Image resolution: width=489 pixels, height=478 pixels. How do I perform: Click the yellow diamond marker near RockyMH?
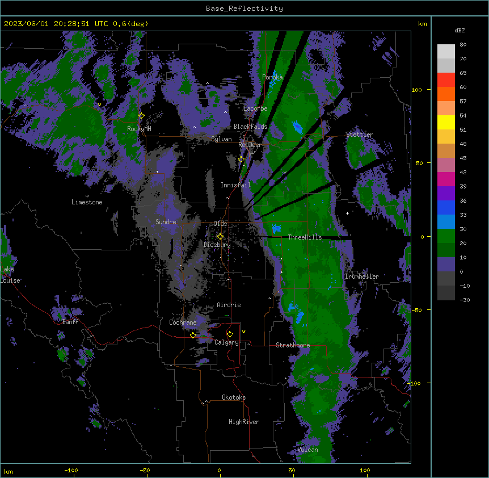click(141, 115)
